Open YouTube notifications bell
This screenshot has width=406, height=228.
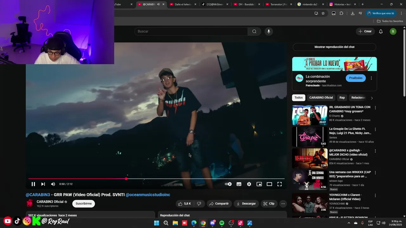click(381, 31)
